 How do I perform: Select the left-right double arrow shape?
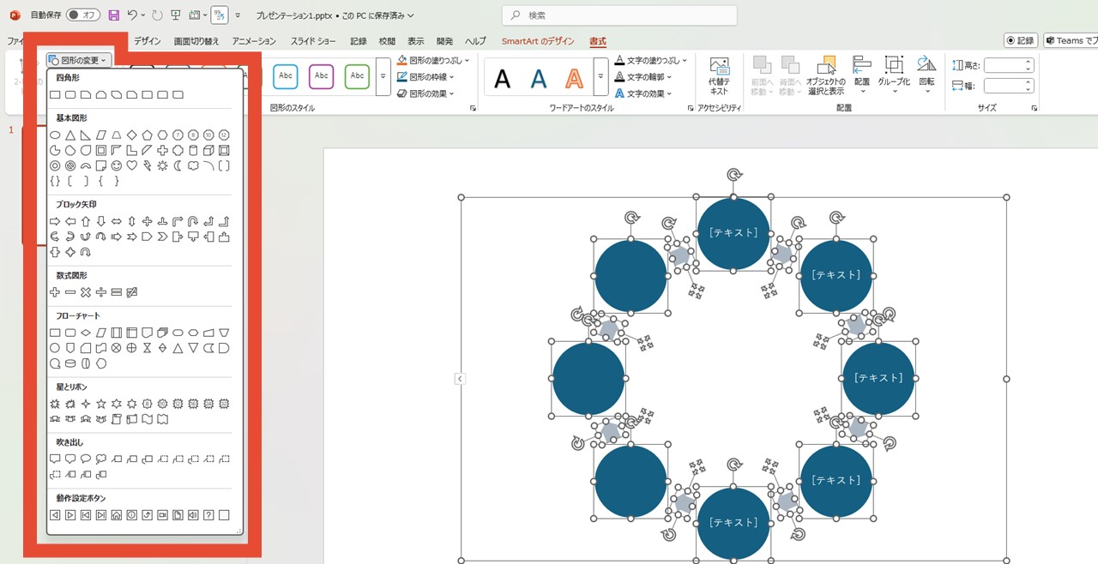point(117,221)
